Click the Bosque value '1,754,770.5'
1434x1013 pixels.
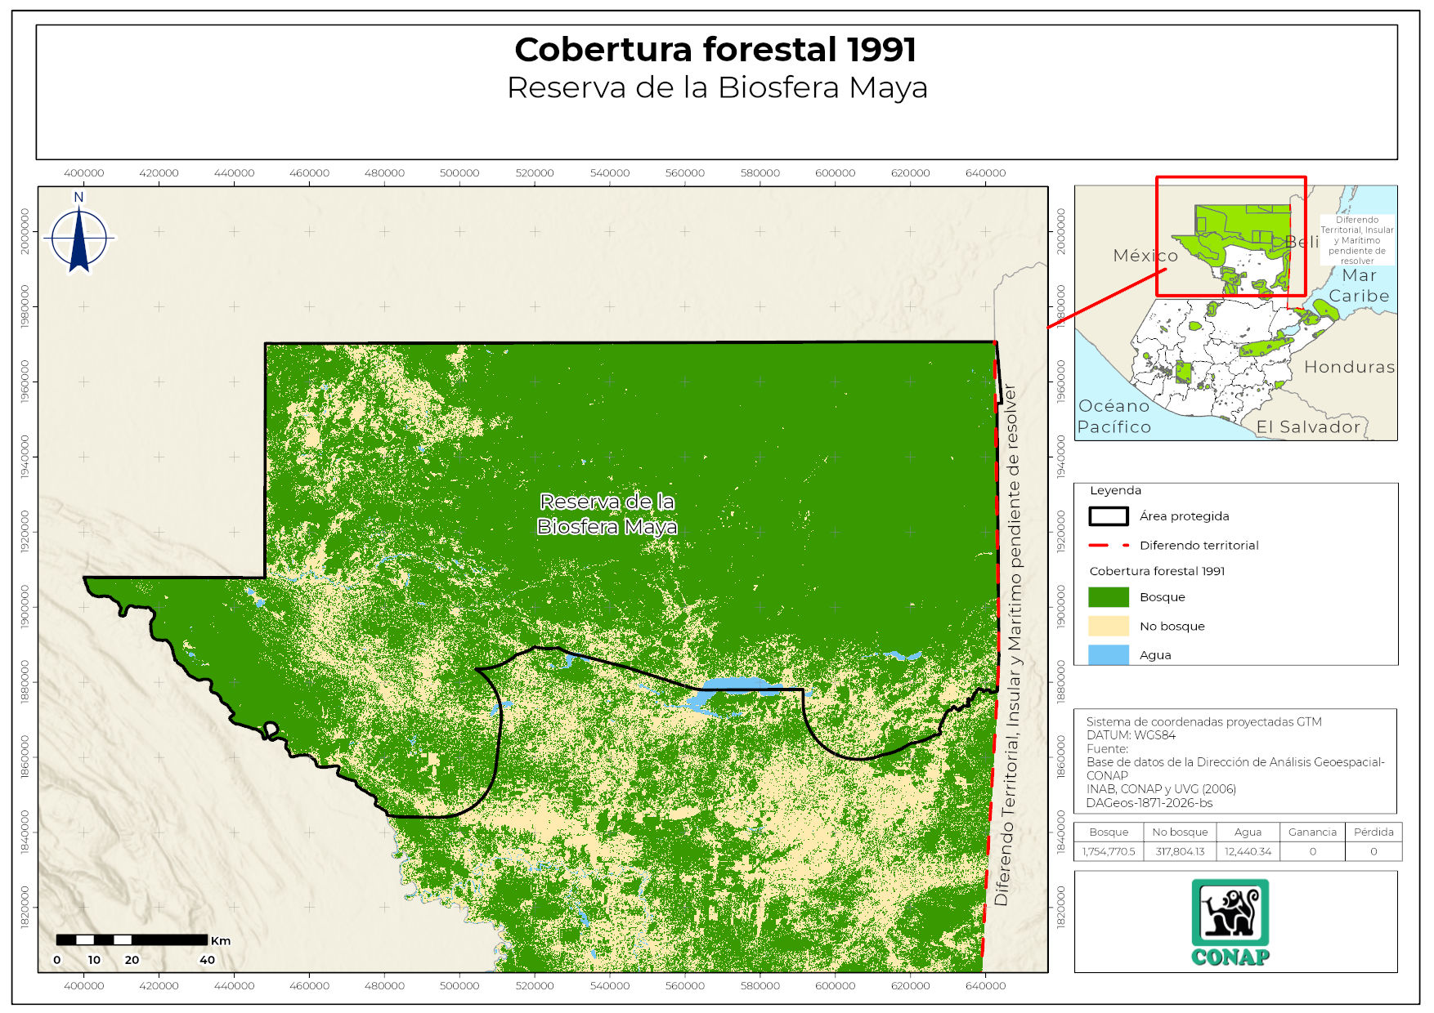click(x=1109, y=851)
